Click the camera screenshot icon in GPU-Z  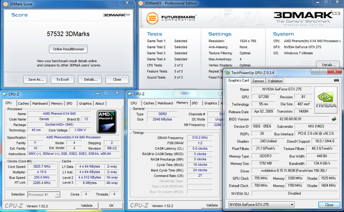coord(336,81)
